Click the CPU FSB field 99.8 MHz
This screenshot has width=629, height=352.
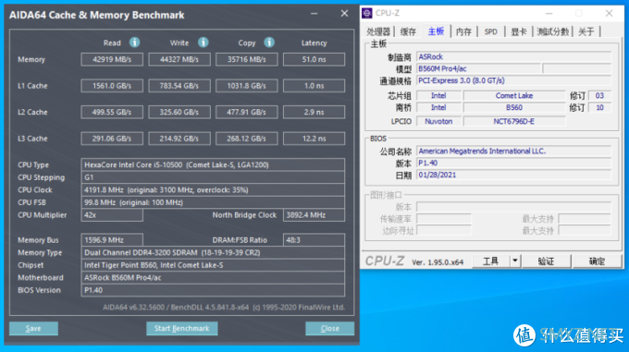213,202
